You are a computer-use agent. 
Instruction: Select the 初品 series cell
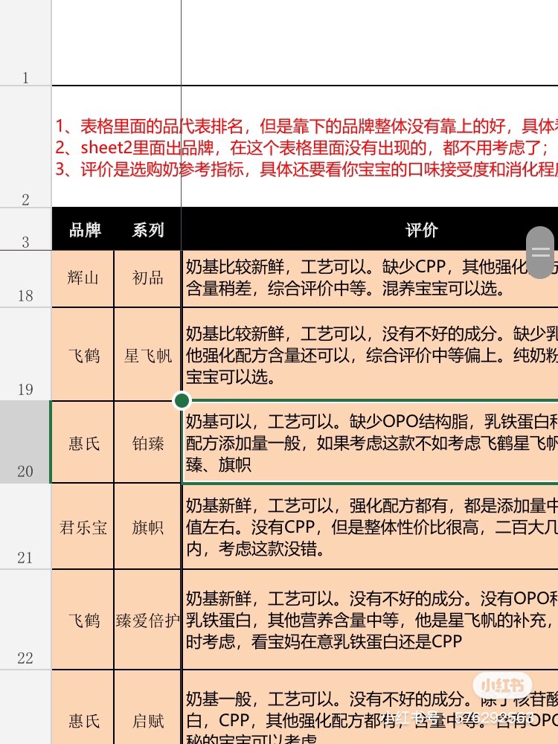point(148,278)
